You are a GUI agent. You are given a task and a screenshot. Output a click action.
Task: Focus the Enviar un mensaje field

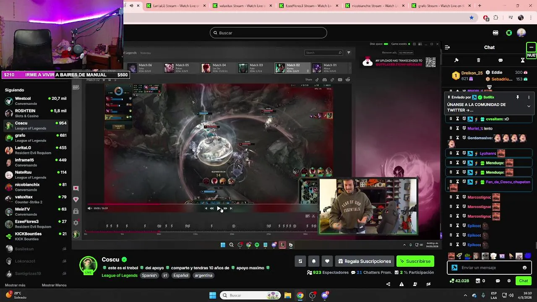(490, 268)
